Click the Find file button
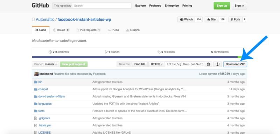Screen dimensions: 280x134 pyautogui.click(x=140, y=64)
